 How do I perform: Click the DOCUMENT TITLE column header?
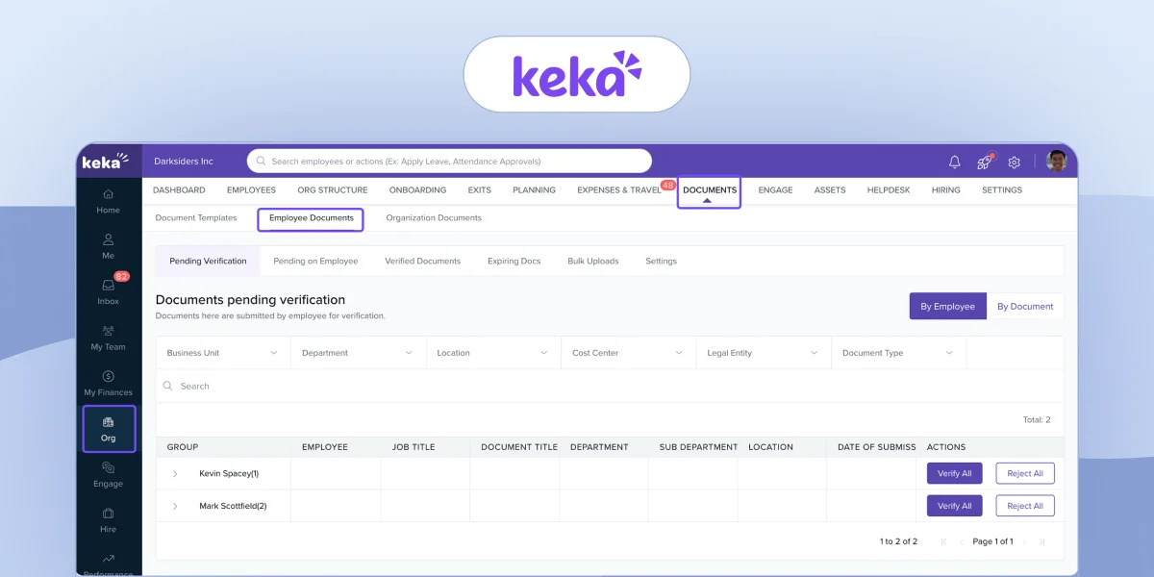(519, 447)
